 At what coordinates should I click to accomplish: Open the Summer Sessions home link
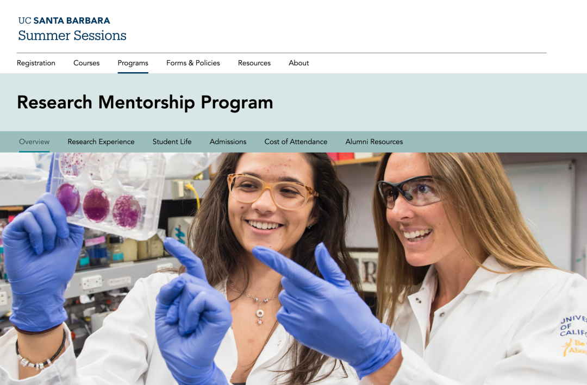(x=72, y=36)
